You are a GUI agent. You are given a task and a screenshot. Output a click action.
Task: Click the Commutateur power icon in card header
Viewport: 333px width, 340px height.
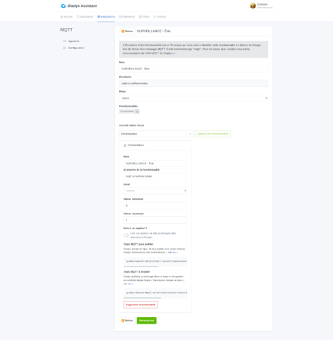point(125,146)
